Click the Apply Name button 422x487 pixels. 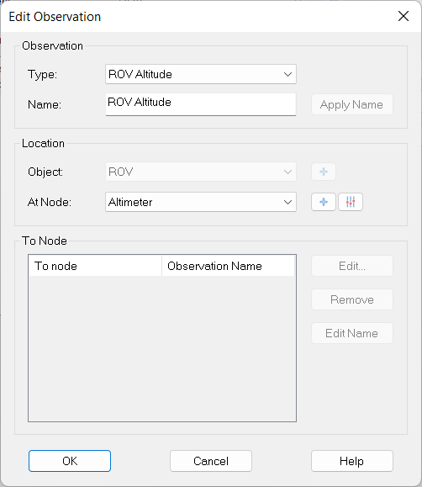(x=352, y=104)
